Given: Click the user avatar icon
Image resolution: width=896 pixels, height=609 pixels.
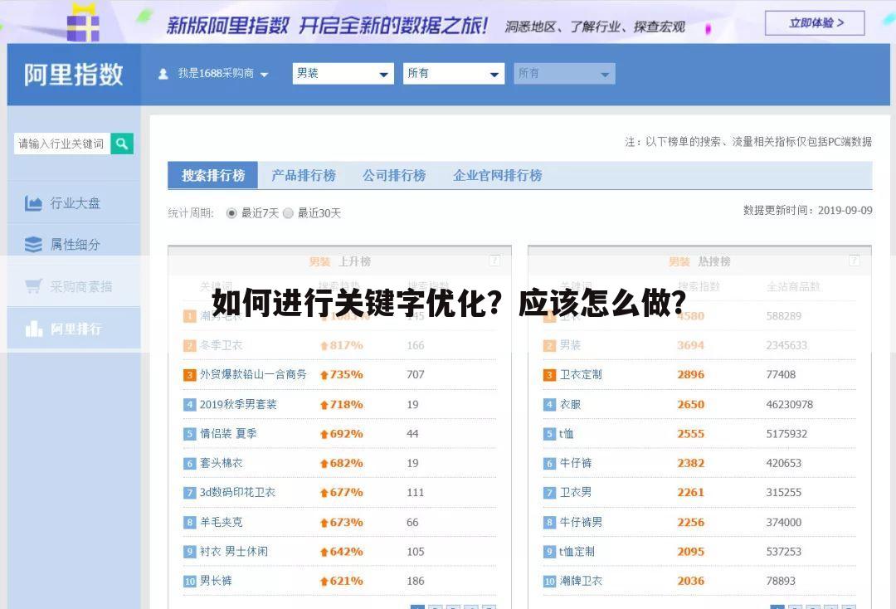Looking at the screenshot, I should pos(163,74).
